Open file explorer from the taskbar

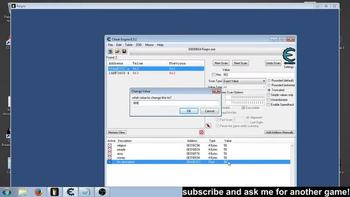pyautogui.click(x=23, y=192)
